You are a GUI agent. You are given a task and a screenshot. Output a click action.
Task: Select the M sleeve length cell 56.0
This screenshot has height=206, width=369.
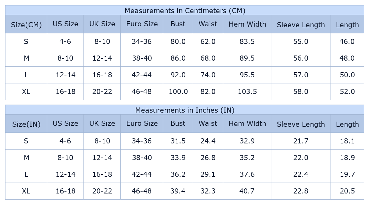tap(301, 58)
